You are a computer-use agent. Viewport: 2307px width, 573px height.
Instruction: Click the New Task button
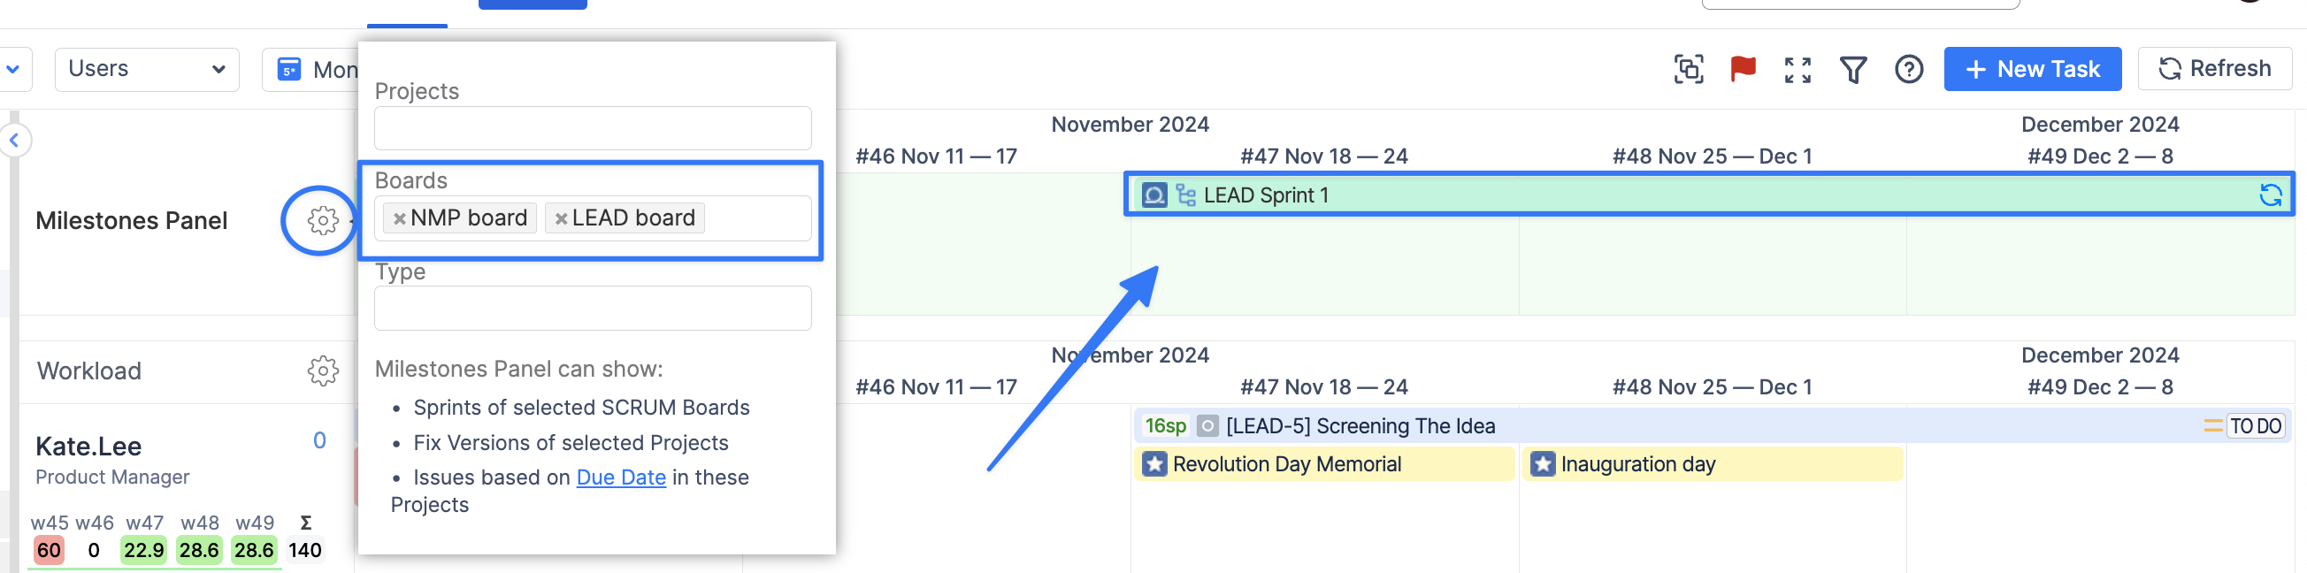tap(2031, 69)
